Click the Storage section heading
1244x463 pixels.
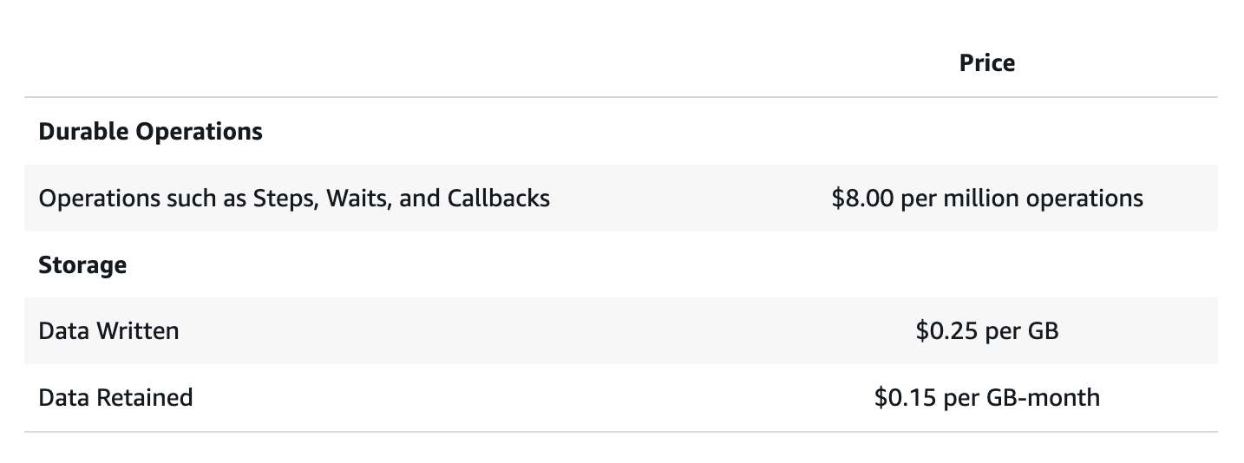coord(82,264)
